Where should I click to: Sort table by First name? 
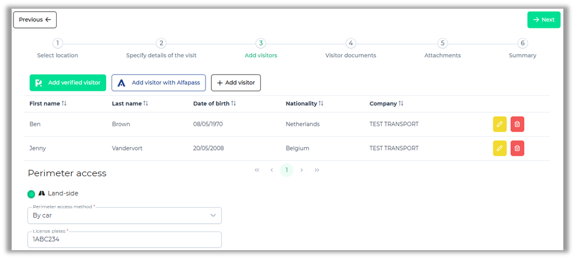64,104
